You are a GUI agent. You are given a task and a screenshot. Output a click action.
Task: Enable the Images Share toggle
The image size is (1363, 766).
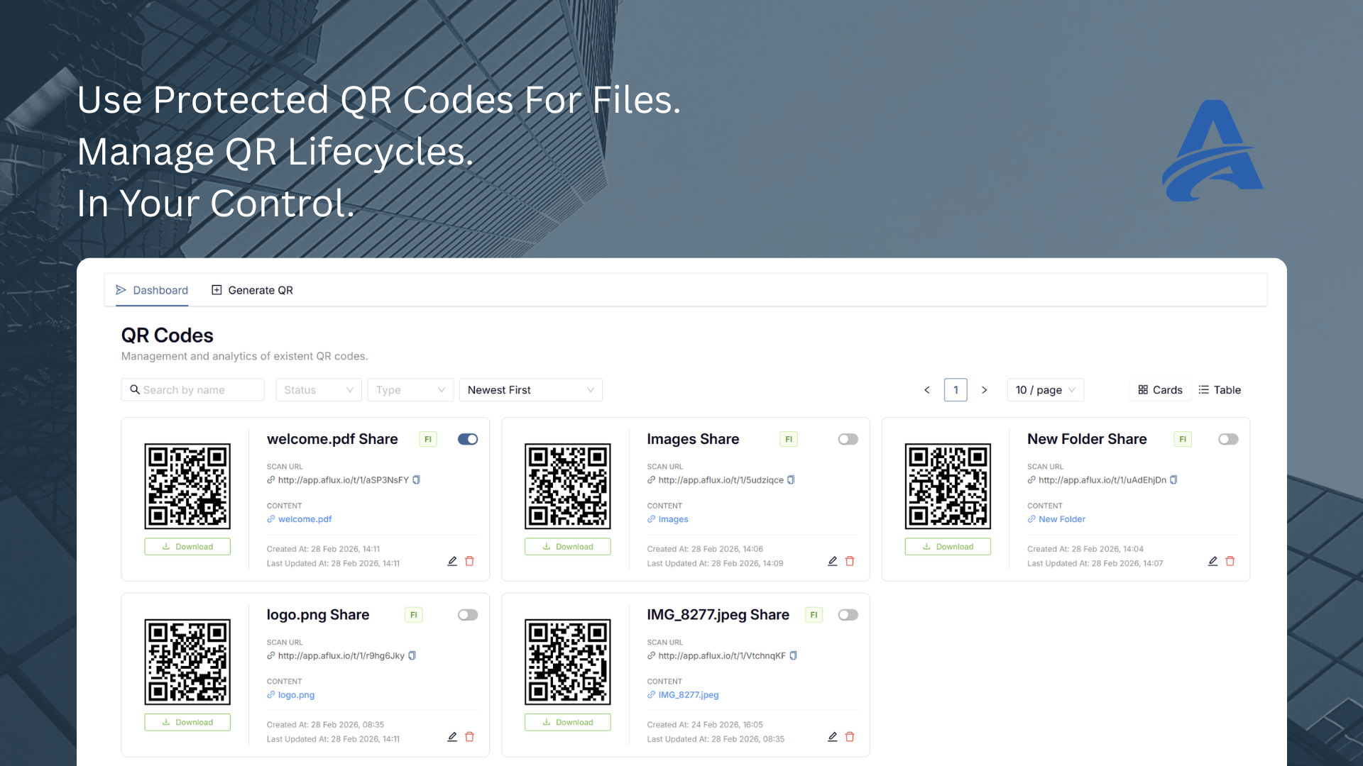(848, 440)
